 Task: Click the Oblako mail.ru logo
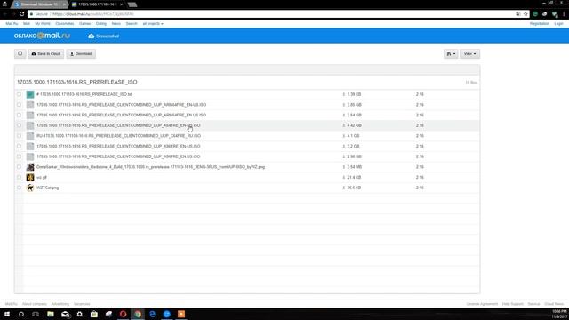(x=42, y=36)
